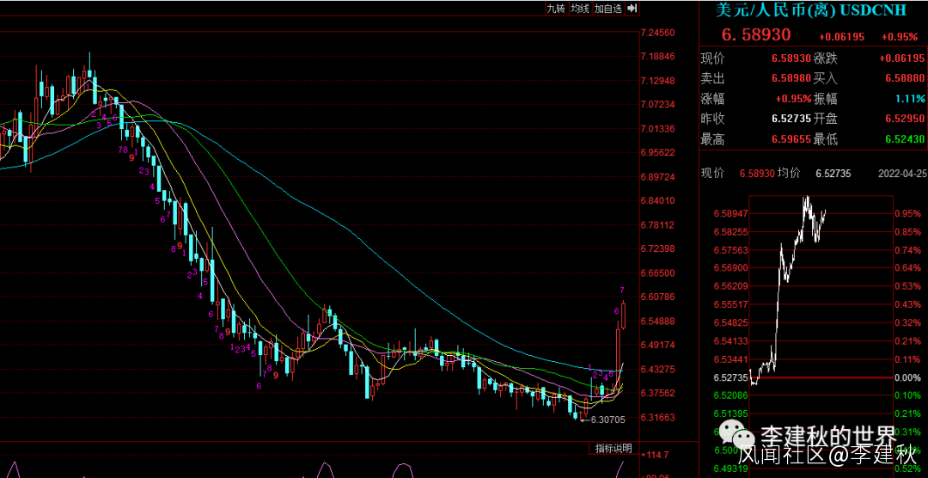Screen dimensions: 928x478
Task: Click the 0.00% baseline label on intraday chart
Action: pyautogui.click(x=907, y=377)
